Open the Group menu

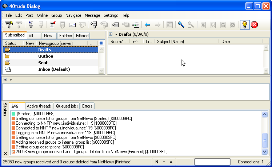(x=57, y=15)
